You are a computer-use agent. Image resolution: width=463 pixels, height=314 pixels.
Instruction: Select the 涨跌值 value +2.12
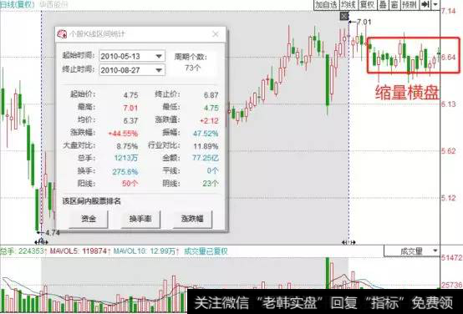point(210,121)
